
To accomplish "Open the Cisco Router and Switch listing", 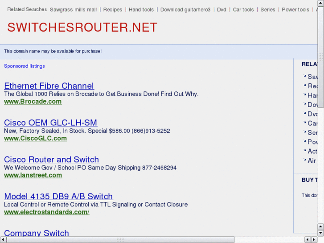I will point(51,160).
